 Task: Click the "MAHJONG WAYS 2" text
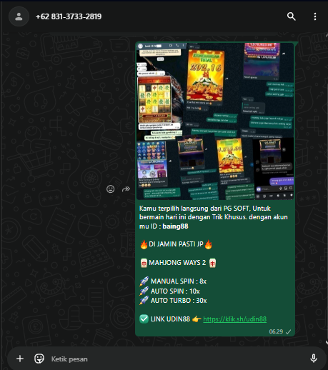coord(177,263)
